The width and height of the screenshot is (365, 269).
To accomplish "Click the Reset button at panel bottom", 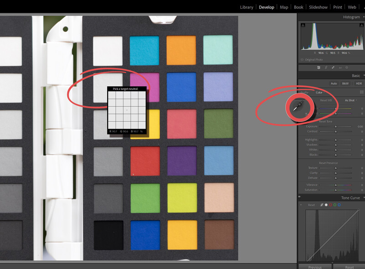I will pyautogui.click(x=349, y=267).
